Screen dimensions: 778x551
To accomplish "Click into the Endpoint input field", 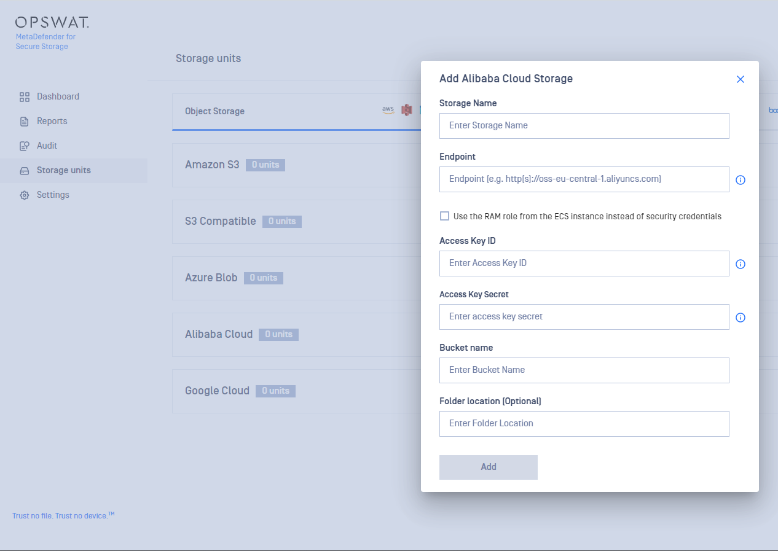I will 584,179.
